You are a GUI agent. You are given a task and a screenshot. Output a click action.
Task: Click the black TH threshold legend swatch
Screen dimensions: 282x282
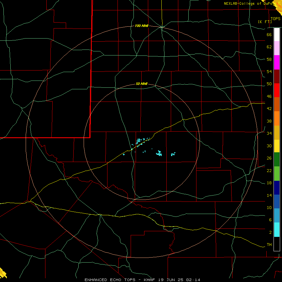point(277,244)
